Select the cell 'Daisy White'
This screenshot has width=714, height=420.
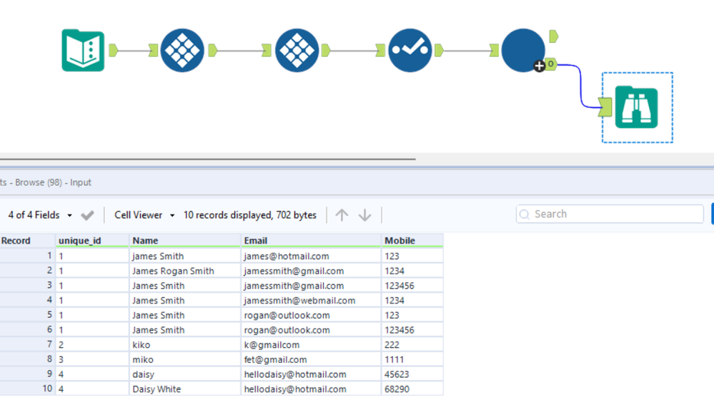pyautogui.click(x=185, y=389)
